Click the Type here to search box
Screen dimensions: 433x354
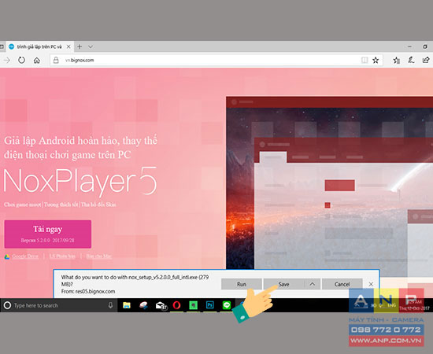tap(59, 305)
